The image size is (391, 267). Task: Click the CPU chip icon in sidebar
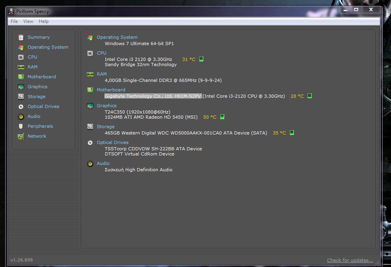pyautogui.click(x=21, y=57)
